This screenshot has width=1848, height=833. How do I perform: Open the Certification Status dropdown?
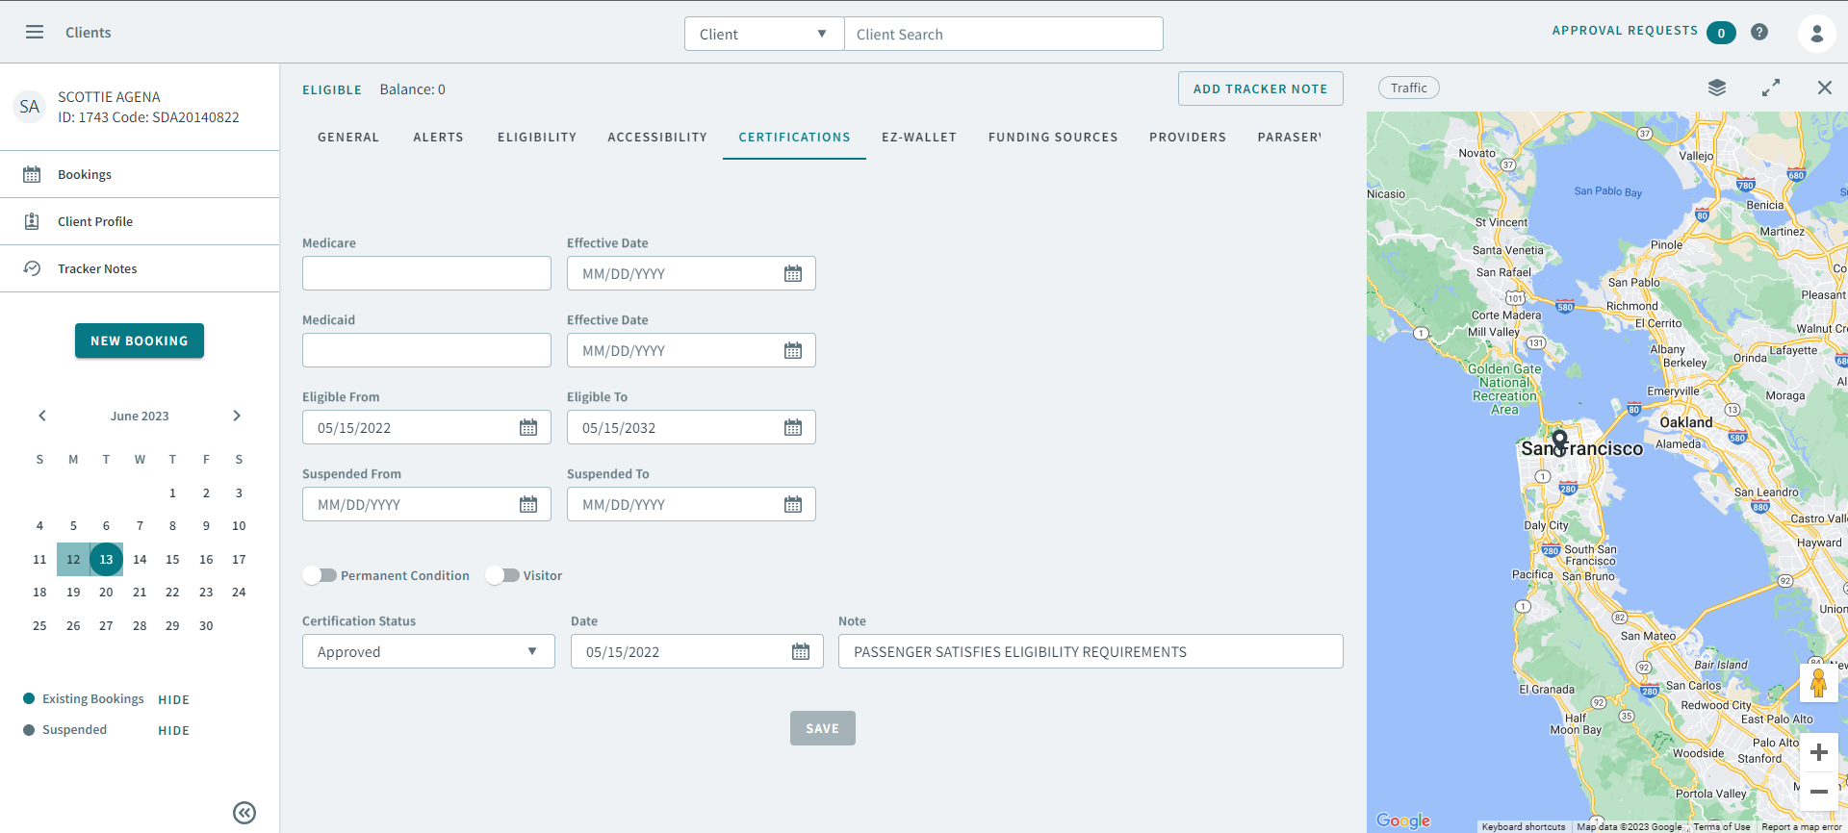pyautogui.click(x=428, y=651)
